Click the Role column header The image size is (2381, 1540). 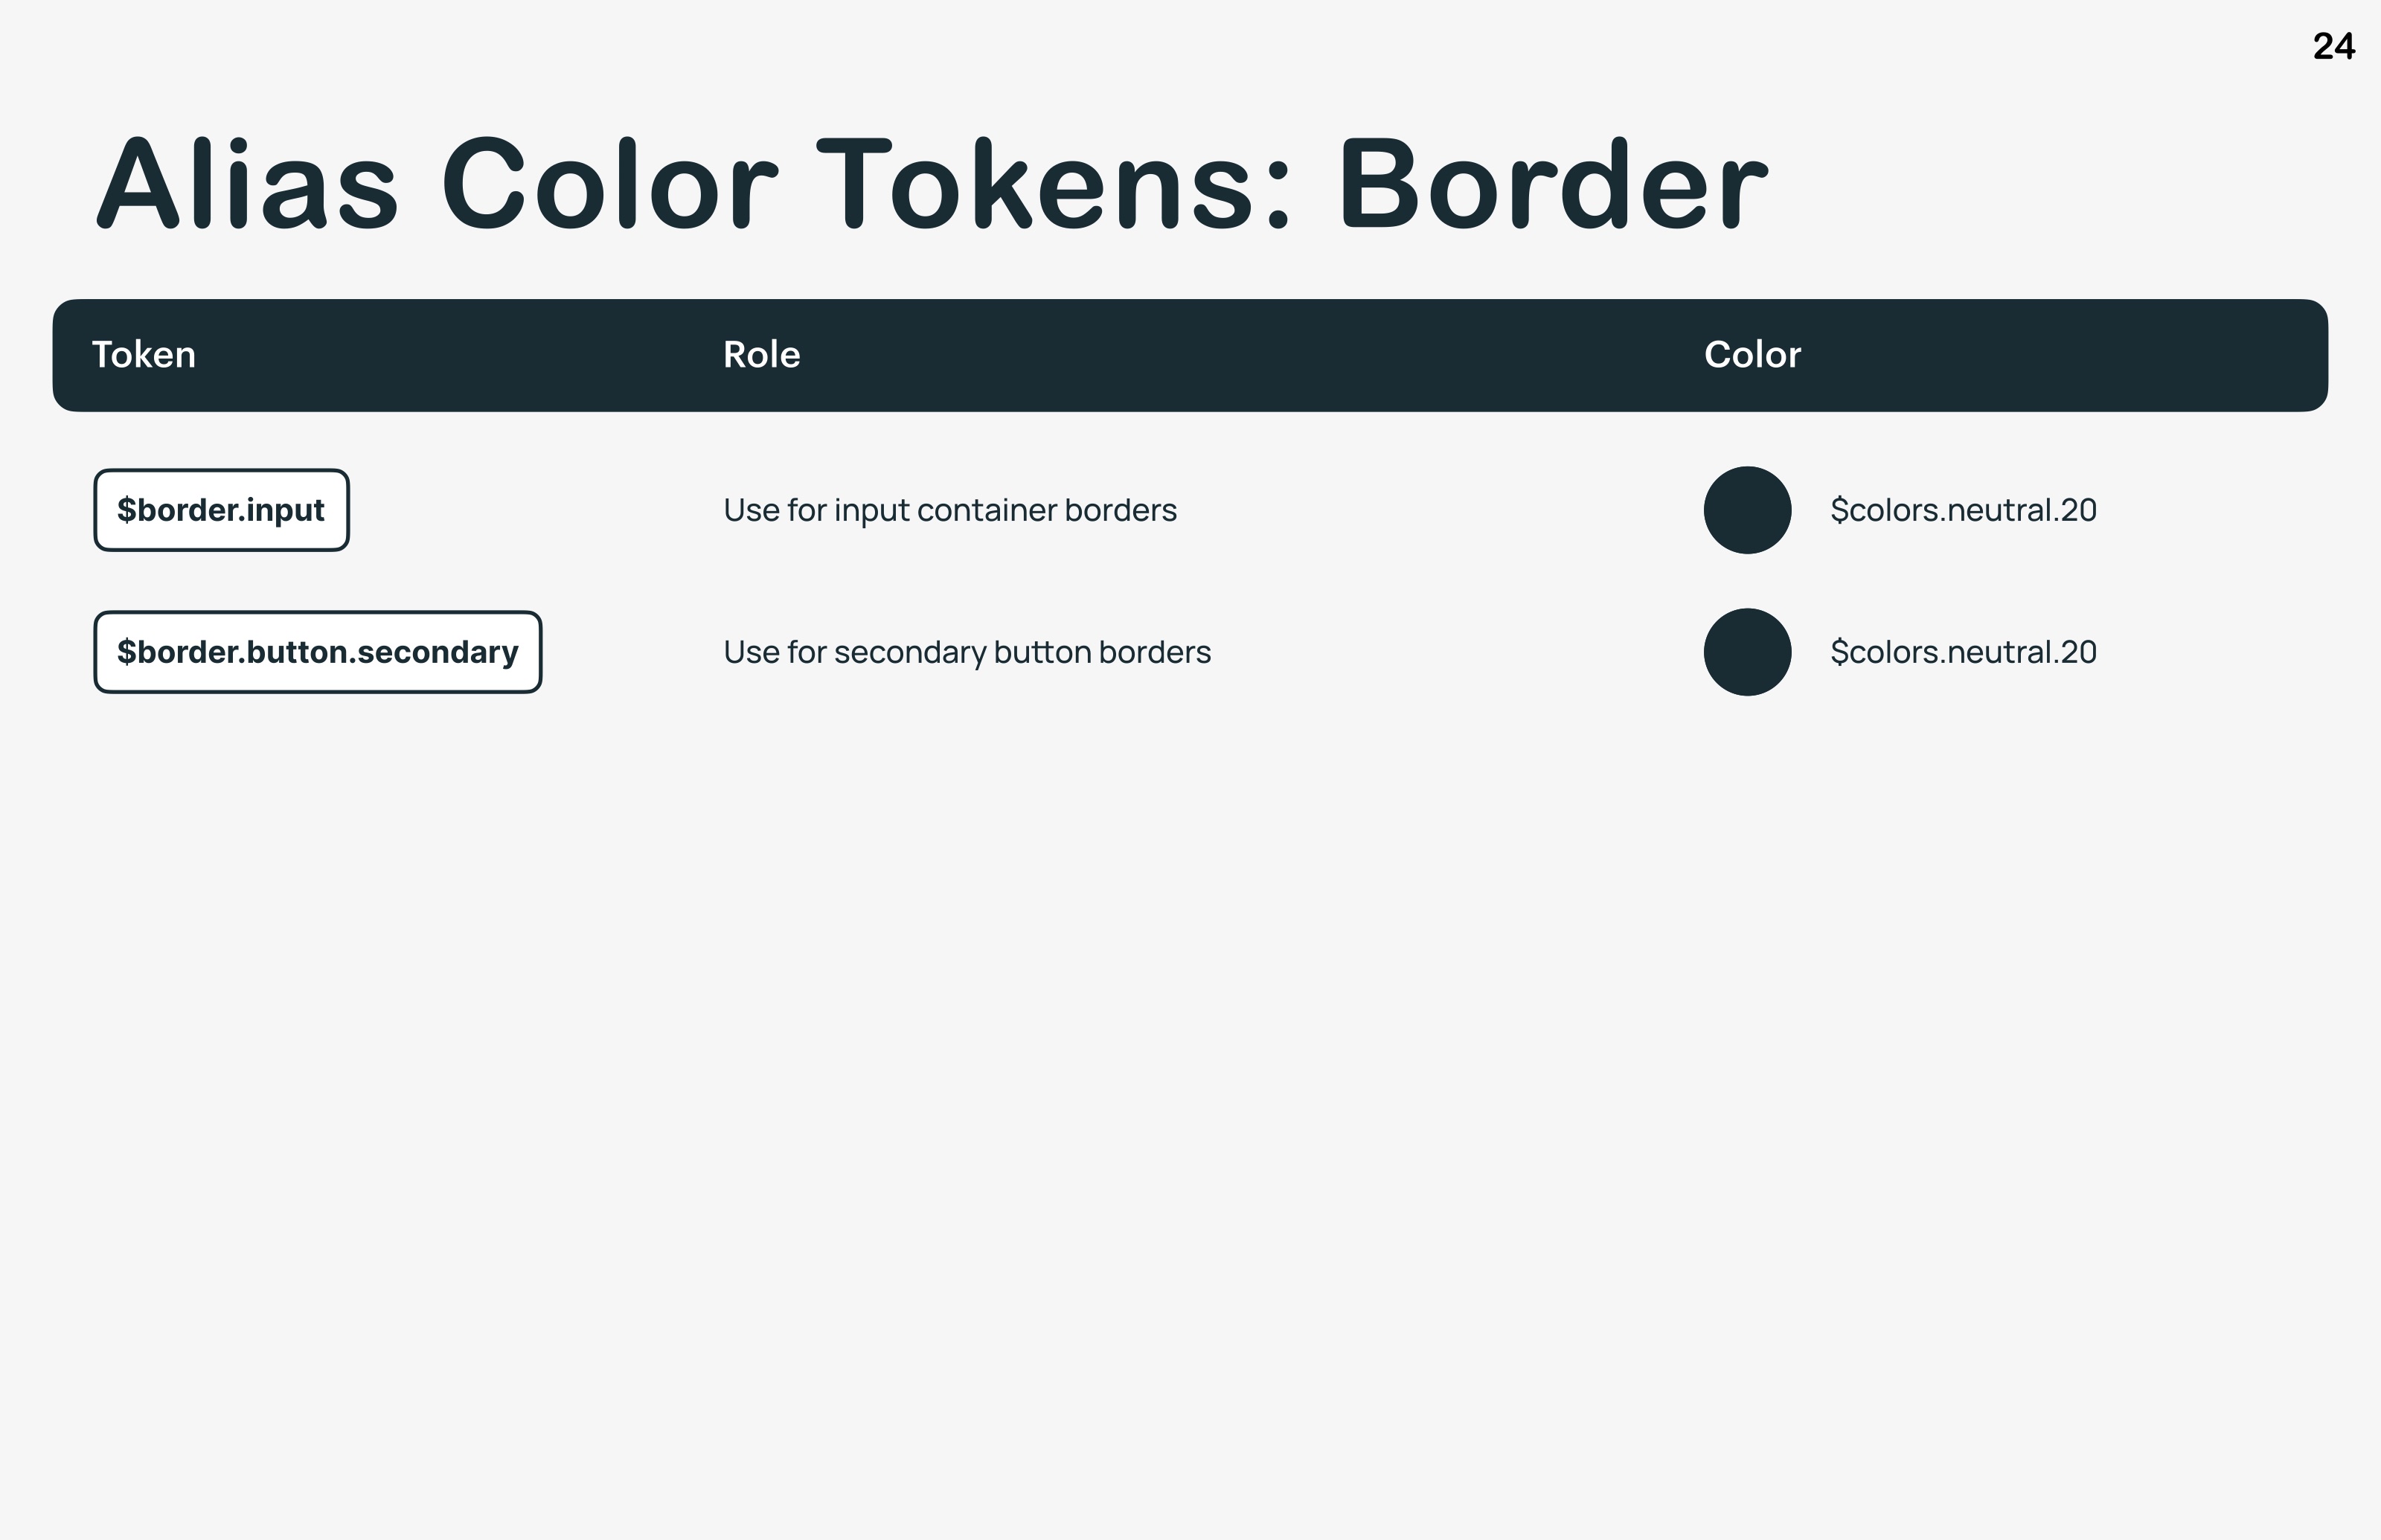coord(762,355)
